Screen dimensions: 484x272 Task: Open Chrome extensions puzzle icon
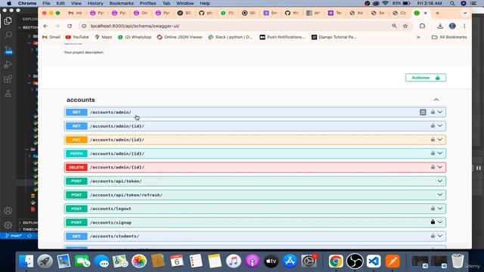click(x=422, y=26)
